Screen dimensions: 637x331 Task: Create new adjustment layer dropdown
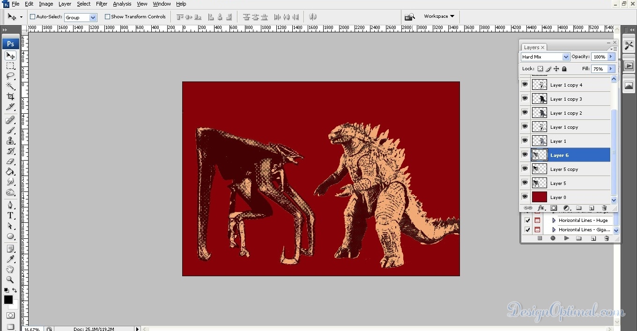(566, 208)
